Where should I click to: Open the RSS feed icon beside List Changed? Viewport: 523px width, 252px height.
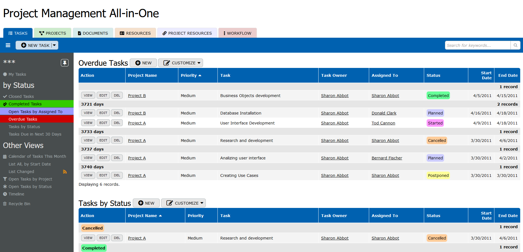65,172
